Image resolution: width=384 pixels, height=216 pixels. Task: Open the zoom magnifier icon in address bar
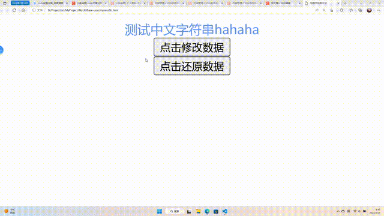coord(324,10)
